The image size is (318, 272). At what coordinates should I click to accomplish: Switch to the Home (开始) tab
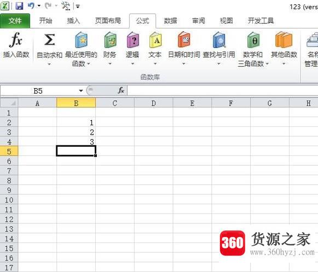(x=45, y=21)
